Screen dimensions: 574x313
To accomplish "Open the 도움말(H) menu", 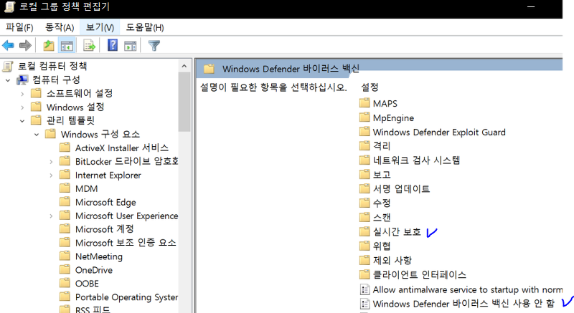I will tap(145, 27).
